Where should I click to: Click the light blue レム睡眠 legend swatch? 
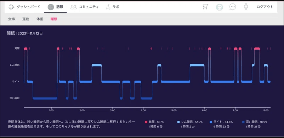[x=178, y=122]
